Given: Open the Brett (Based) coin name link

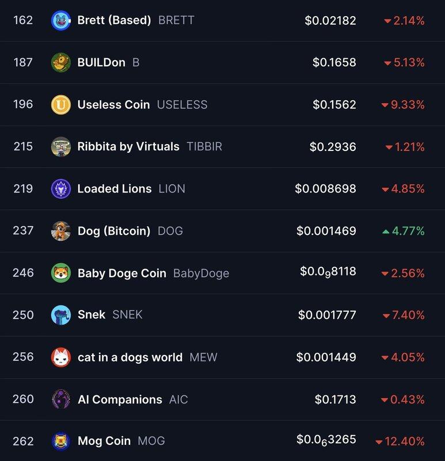Looking at the screenshot, I should coord(114,20).
